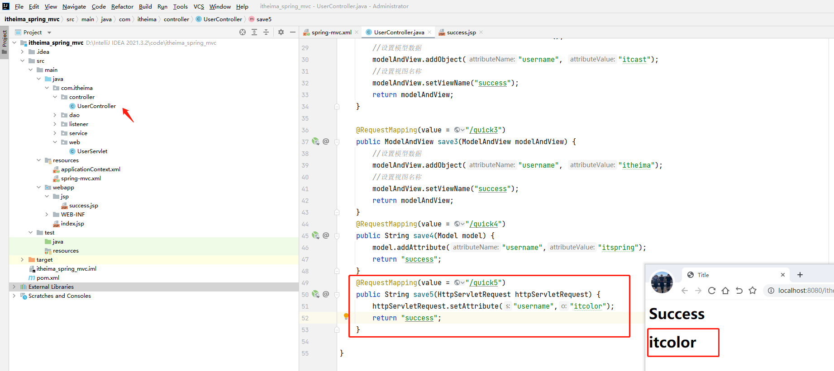This screenshot has height=371, width=834.
Task: Click the /quick4 mapping link
Action: tap(484, 224)
